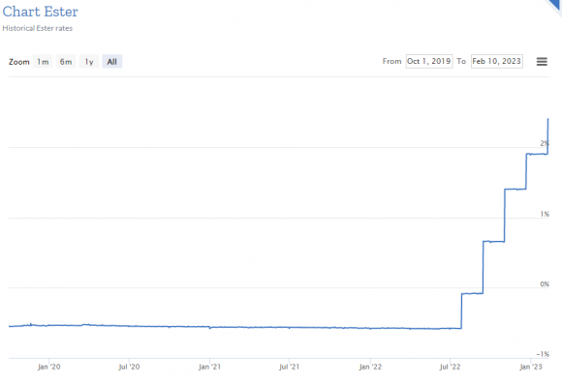The width and height of the screenshot is (562, 386).
Task: Click the 0% y-axis label
Action: (x=545, y=284)
